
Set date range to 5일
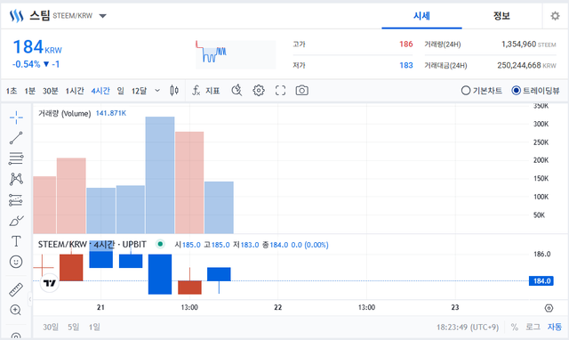[73, 328]
